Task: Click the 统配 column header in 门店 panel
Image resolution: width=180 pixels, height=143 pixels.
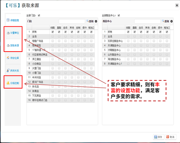Action: tap(53, 28)
